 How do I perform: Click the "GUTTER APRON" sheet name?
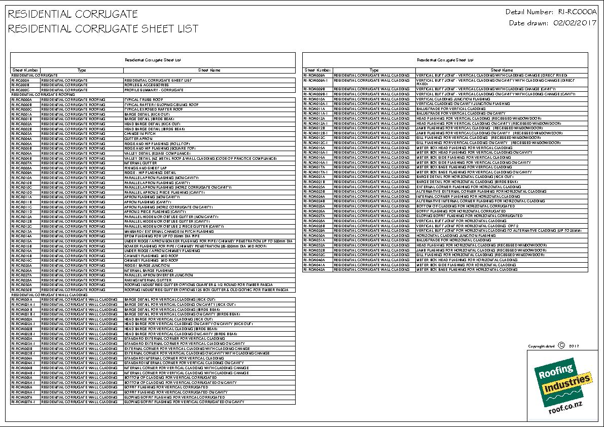pyautogui.click(x=138, y=138)
